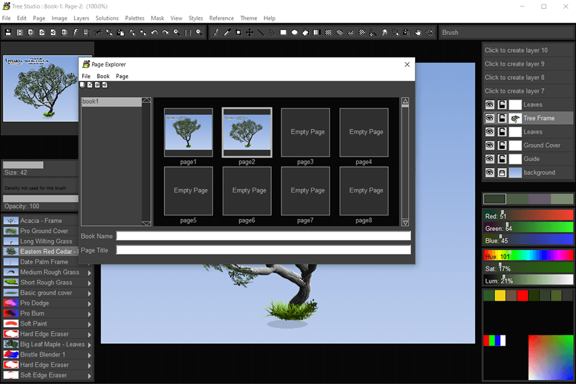Click the fit-to-window icon between zoom icons
This screenshot has width=576, height=384.
[x=188, y=32]
